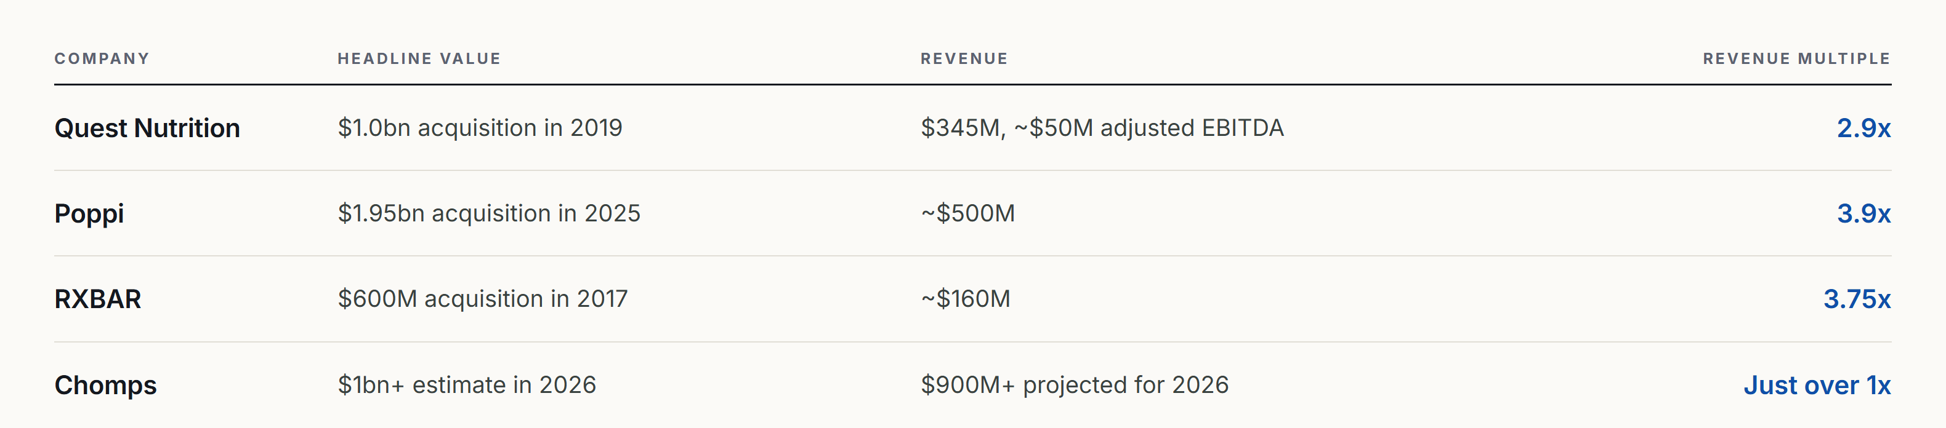Click the $345M adjusted EBITDA revenue cell
1946x428 pixels.
(x=1102, y=129)
